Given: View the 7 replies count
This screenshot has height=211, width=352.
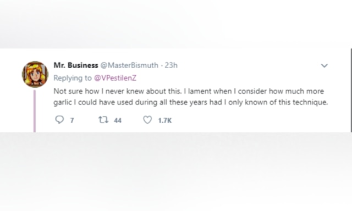Looking at the screenshot, I should click(x=72, y=121).
